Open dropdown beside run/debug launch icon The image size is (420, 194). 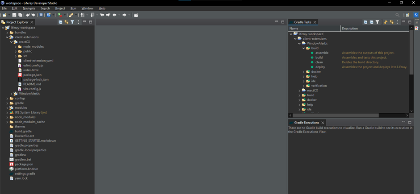(64, 15)
